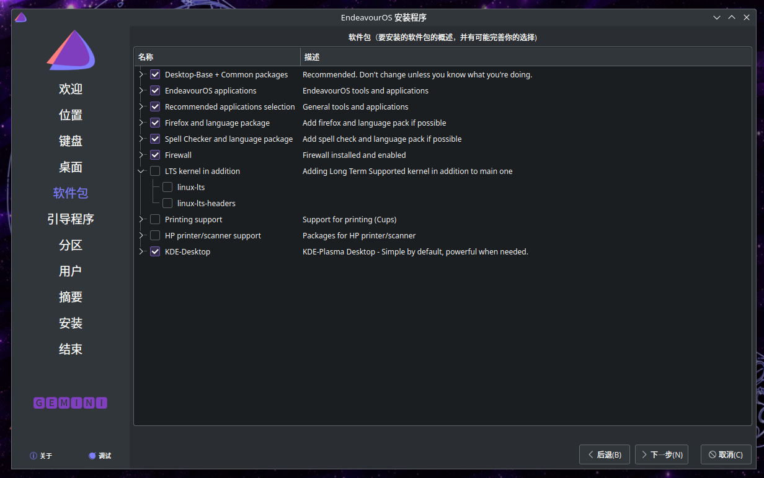The image size is (764, 478).
Task: Select the 结束 step in sidebar
Action: pyautogui.click(x=71, y=349)
